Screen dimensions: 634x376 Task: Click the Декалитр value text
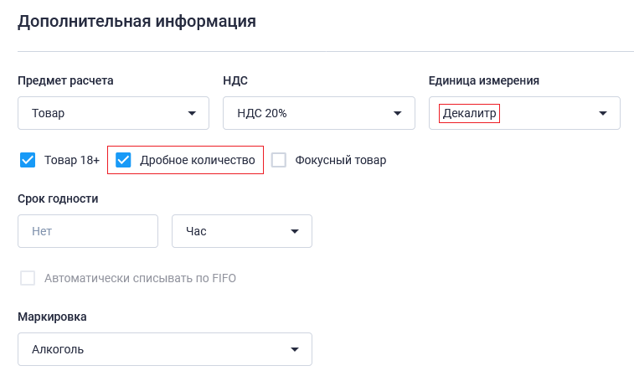point(470,113)
